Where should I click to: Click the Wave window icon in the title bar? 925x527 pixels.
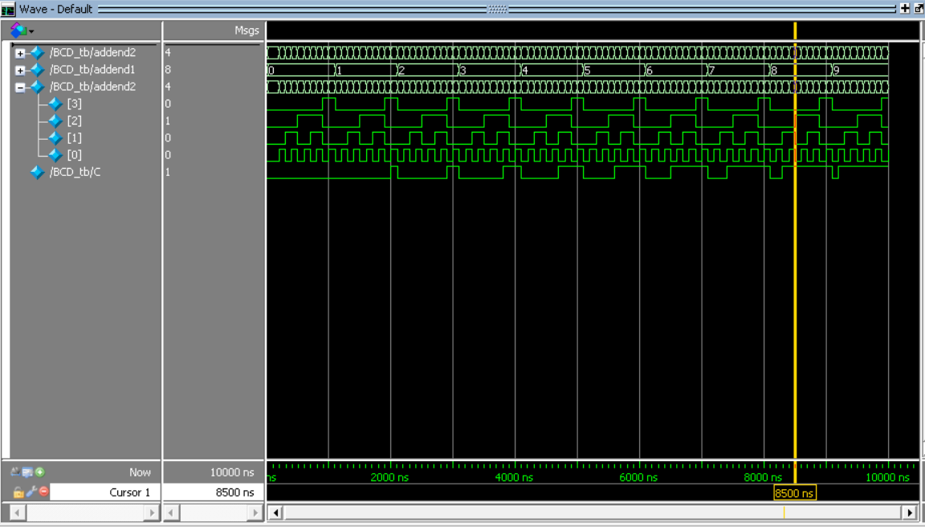8,9
